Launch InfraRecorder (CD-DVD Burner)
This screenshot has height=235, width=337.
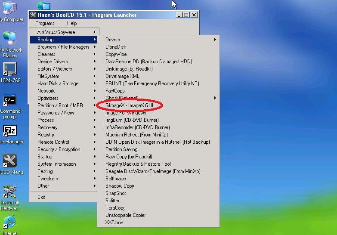click(x=158, y=127)
